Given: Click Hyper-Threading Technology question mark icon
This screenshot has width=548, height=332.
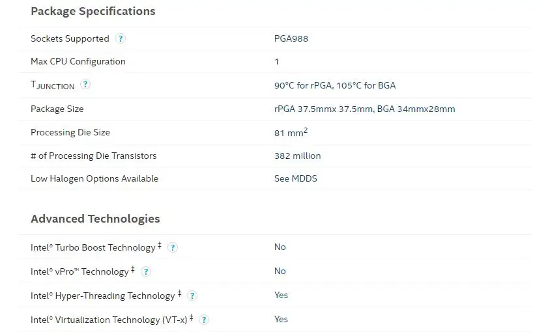Looking at the screenshot, I should click(x=192, y=296).
